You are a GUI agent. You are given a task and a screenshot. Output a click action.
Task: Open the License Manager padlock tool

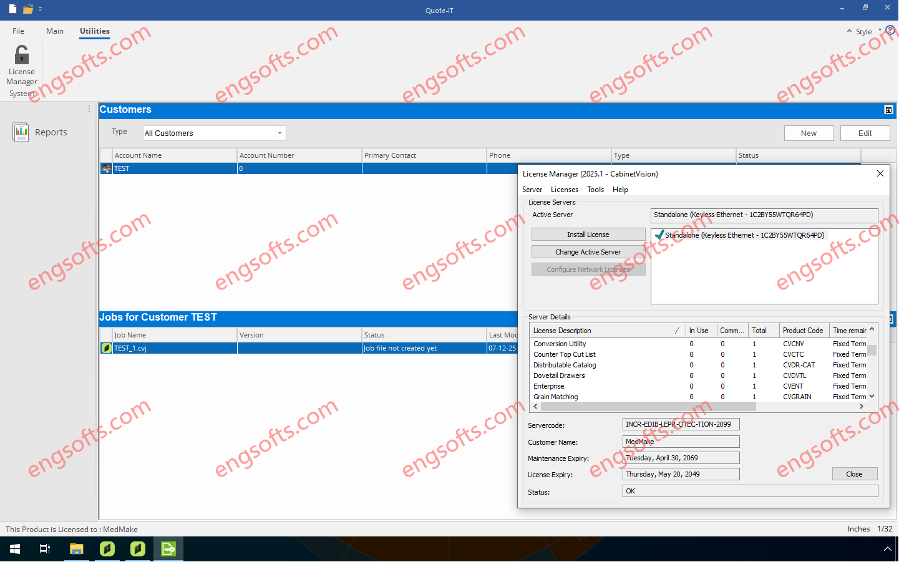(x=22, y=65)
